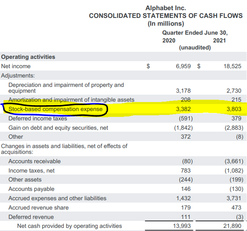The image size is (247, 231).
Task: Click stock-based compensation value 3,382
Action: 183,109
